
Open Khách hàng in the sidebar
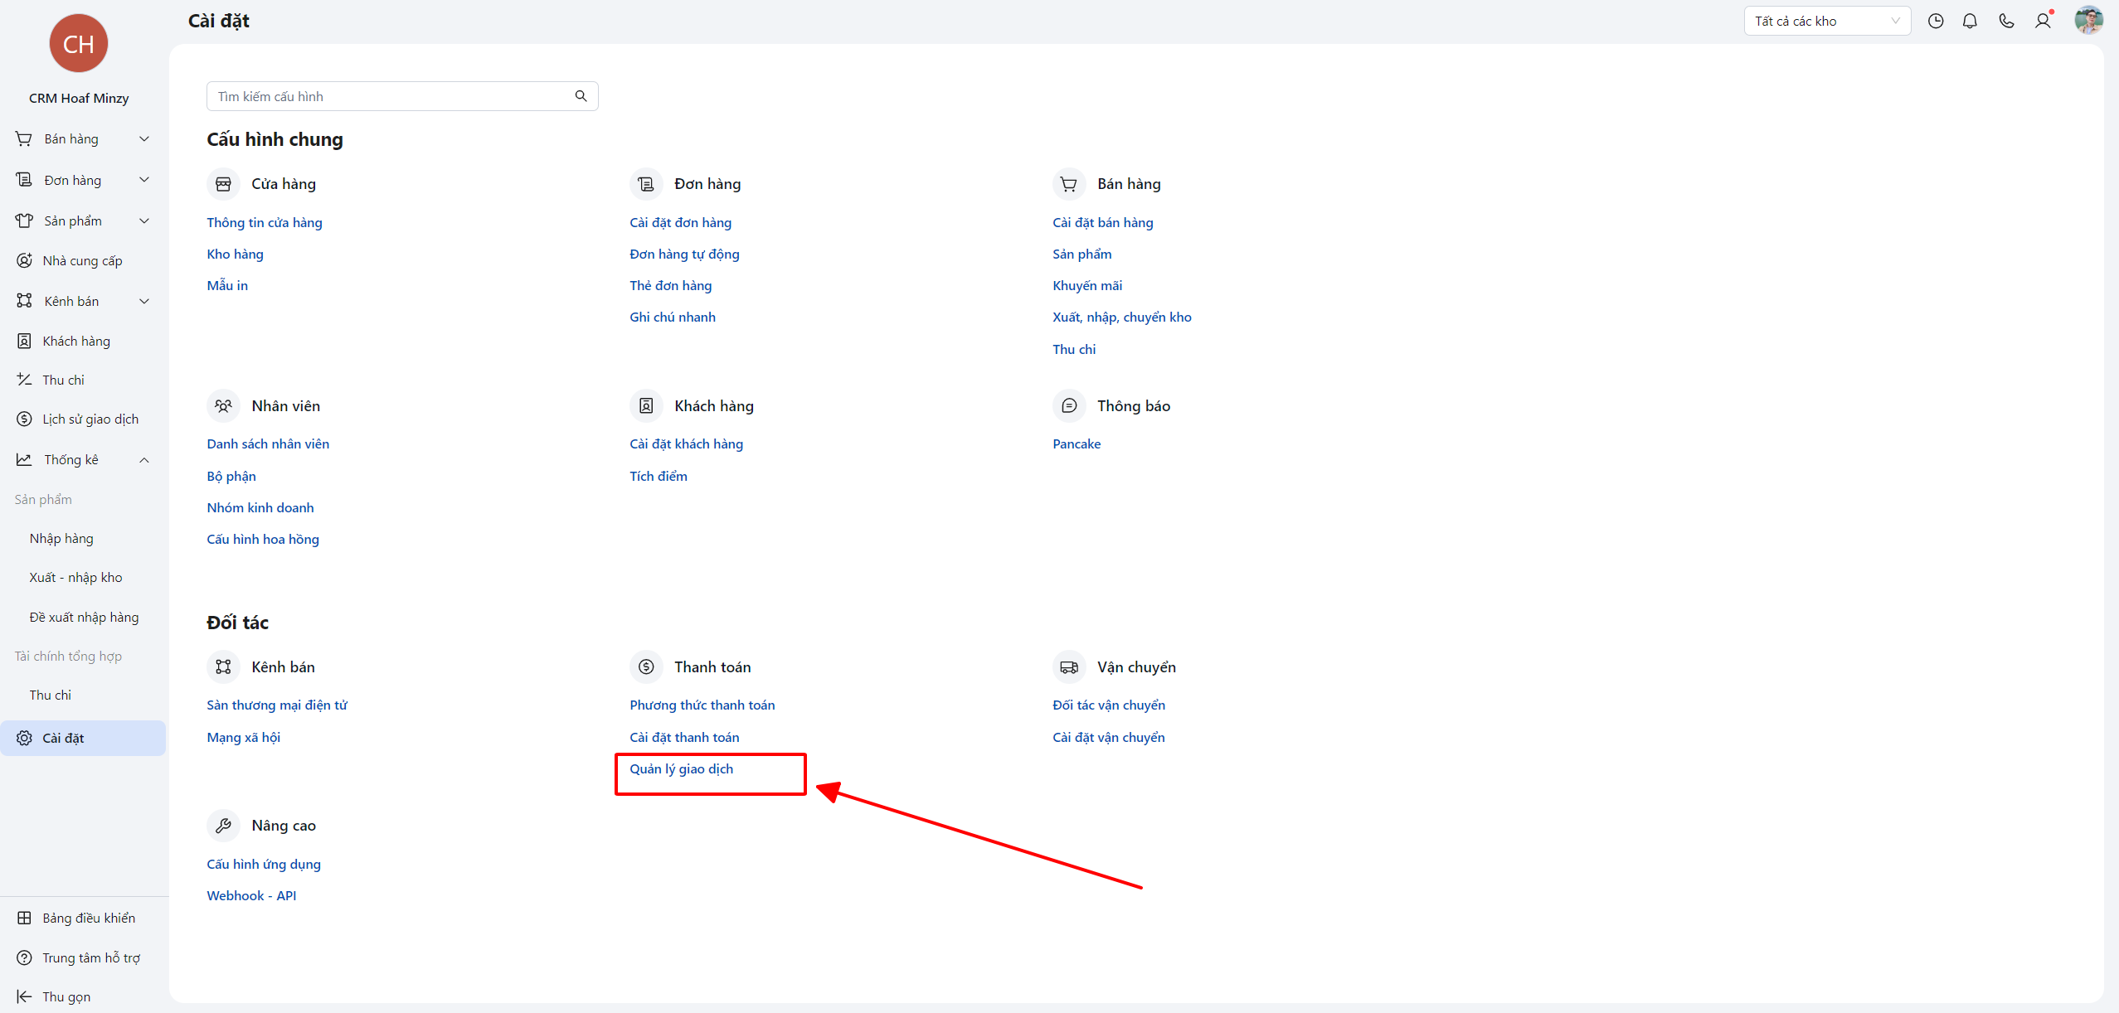[x=76, y=342]
